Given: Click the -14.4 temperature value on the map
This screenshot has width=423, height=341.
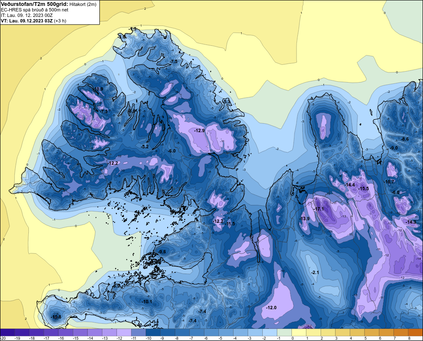Looking at the screenshot, I should [x=350, y=185].
